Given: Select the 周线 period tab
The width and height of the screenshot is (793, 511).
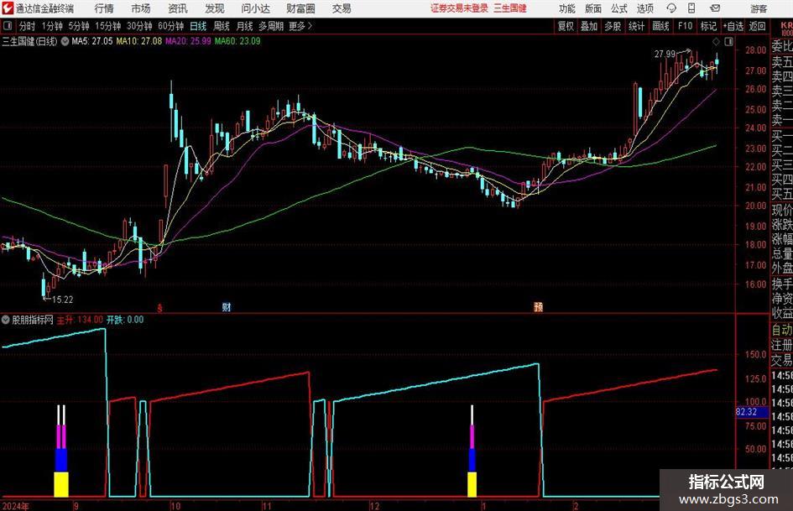Looking at the screenshot, I should (x=221, y=26).
